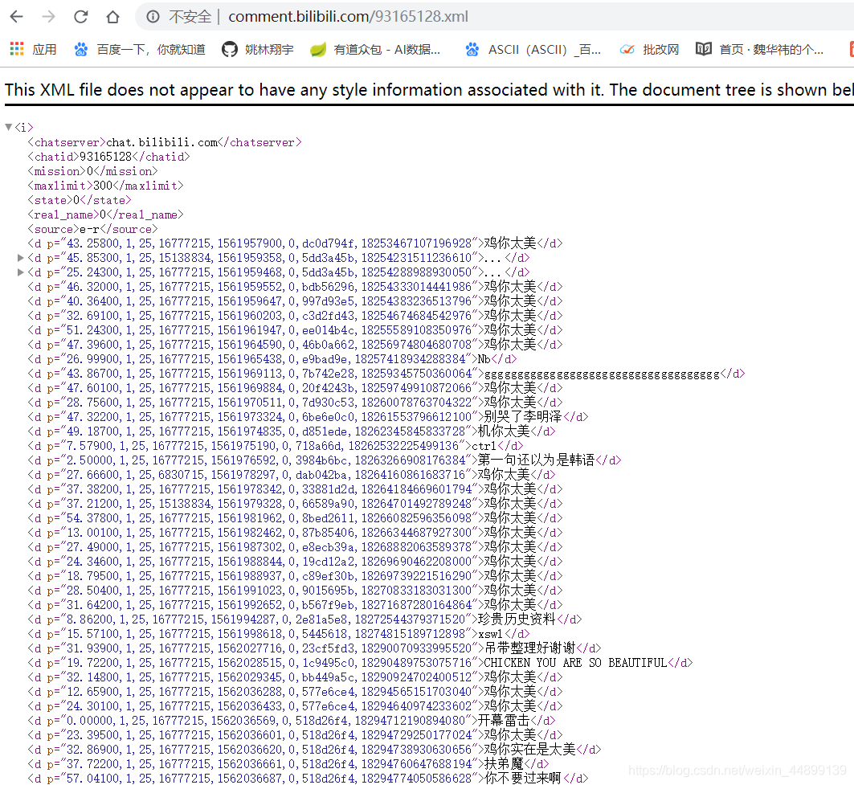Click the comment 鸡你实在是太美

coord(530,750)
